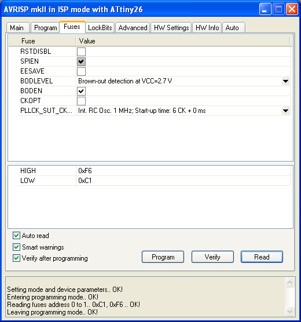301x322 pixels.
Task: Switch to HW Settings tab
Action: pos(171,28)
